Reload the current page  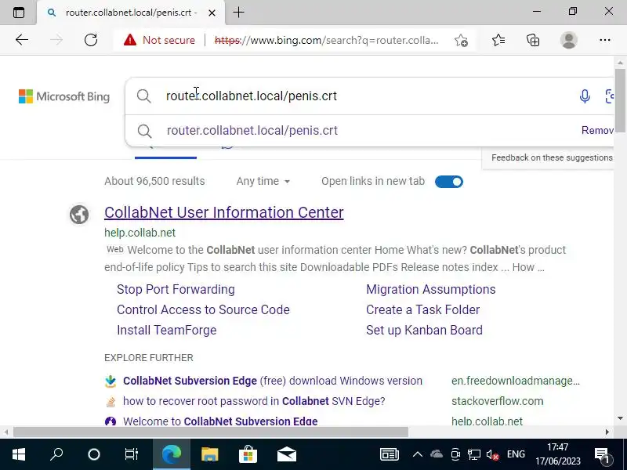(91, 40)
